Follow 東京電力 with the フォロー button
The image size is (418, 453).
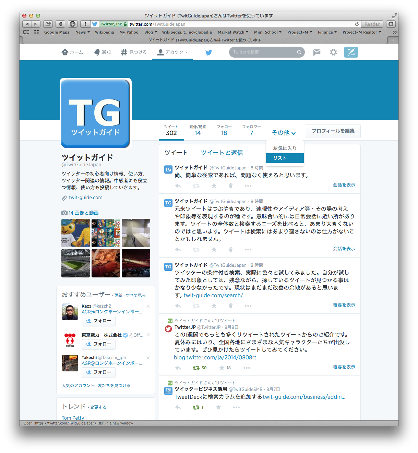pyautogui.click(x=98, y=344)
